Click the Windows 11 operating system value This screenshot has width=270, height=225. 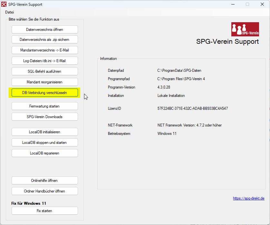click(x=167, y=134)
